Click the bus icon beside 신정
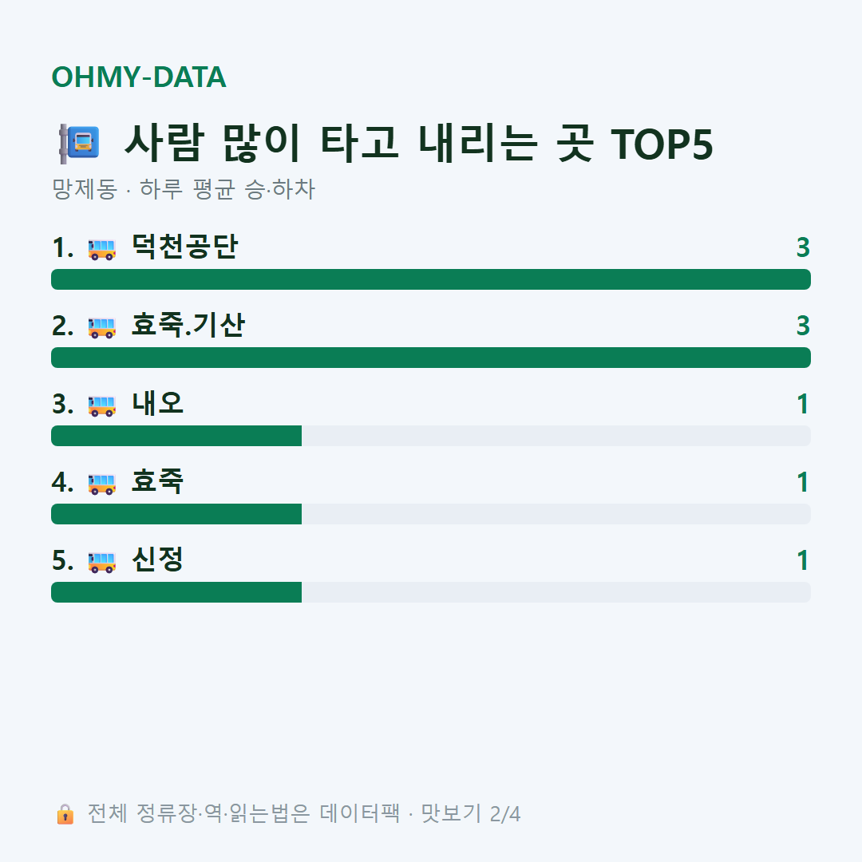Viewport: 862px width, 862px height. pyautogui.click(x=101, y=562)
